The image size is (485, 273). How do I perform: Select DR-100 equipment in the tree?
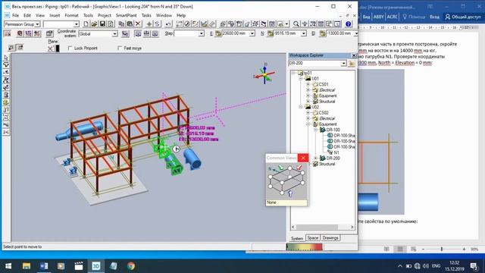(x=333, y=130)
